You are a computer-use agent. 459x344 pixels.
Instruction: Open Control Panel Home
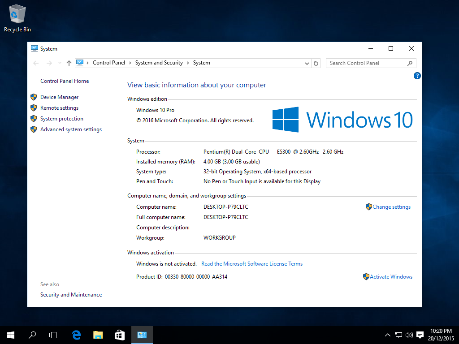65,81
